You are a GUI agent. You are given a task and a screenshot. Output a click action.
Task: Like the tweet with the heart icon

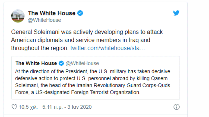(x=14, y=107)
